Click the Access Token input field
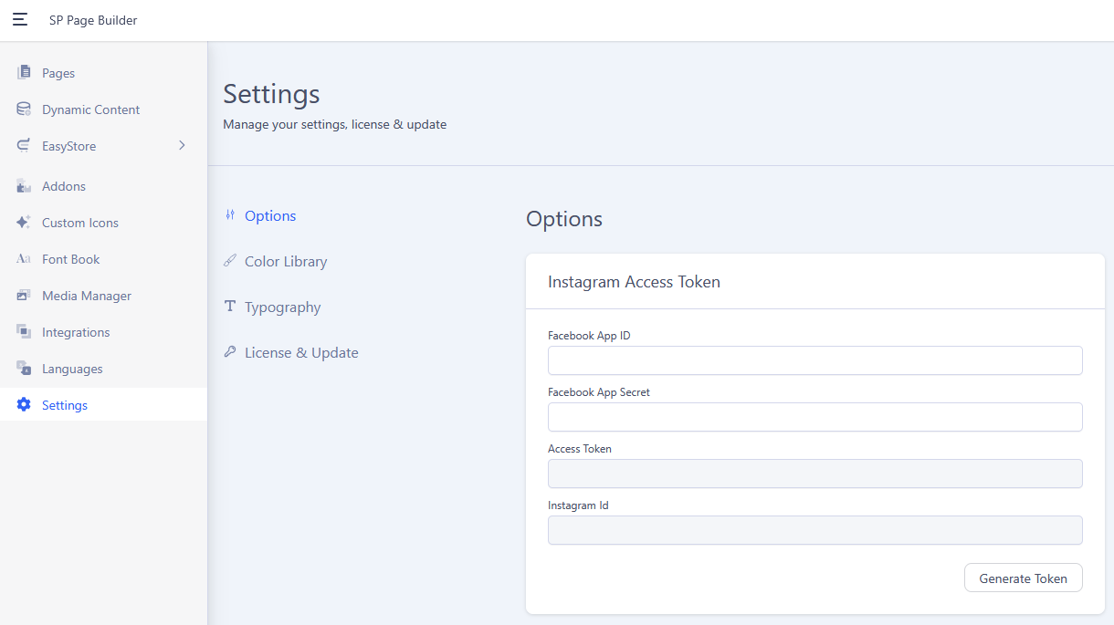Screen dimensions: 1114x625 pos(814,474)
